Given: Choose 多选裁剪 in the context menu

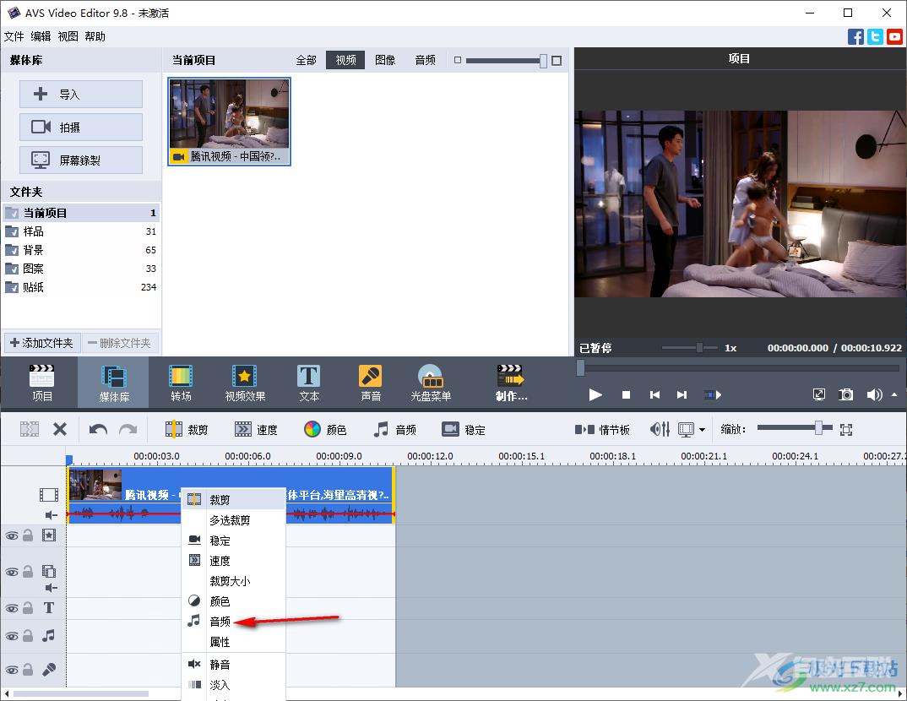Looking at the screenshot, I should click(234, 520).
